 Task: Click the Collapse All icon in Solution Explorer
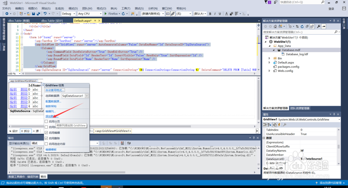point(307,26)
